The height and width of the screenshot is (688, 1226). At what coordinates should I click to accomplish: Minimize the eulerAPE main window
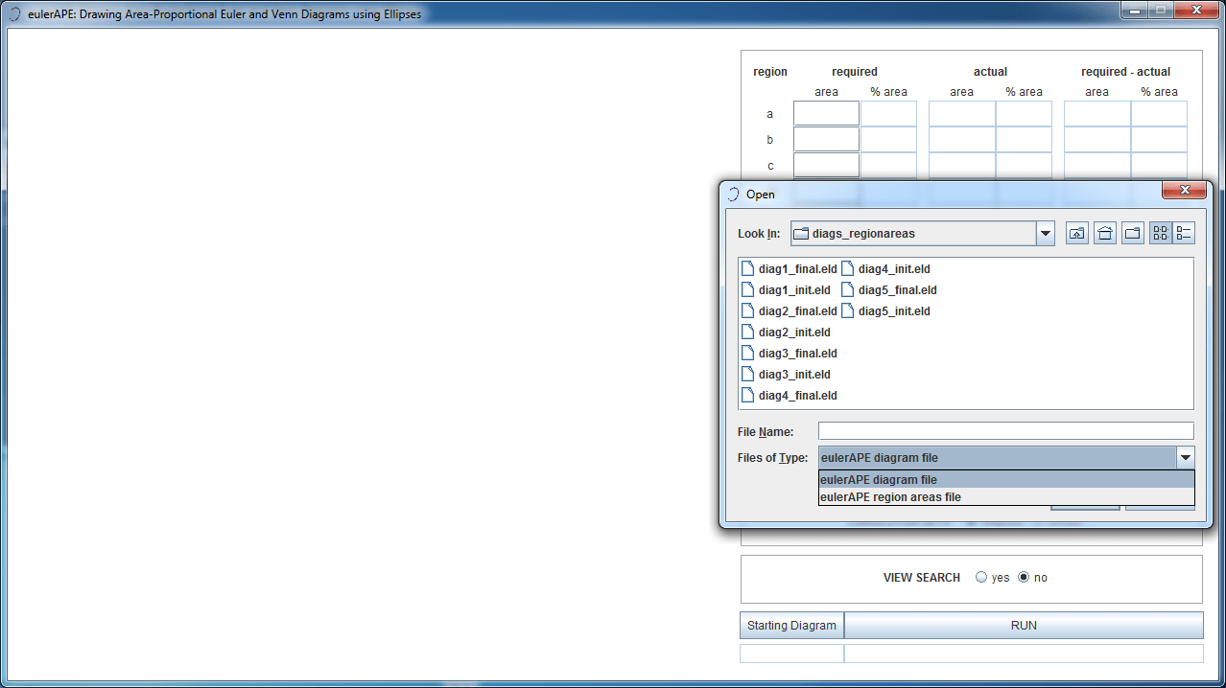1136,10
